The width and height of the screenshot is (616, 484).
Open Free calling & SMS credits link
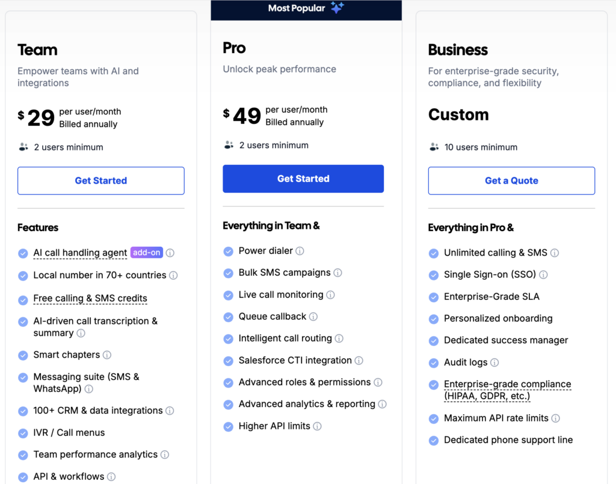[x=90, y=299]
